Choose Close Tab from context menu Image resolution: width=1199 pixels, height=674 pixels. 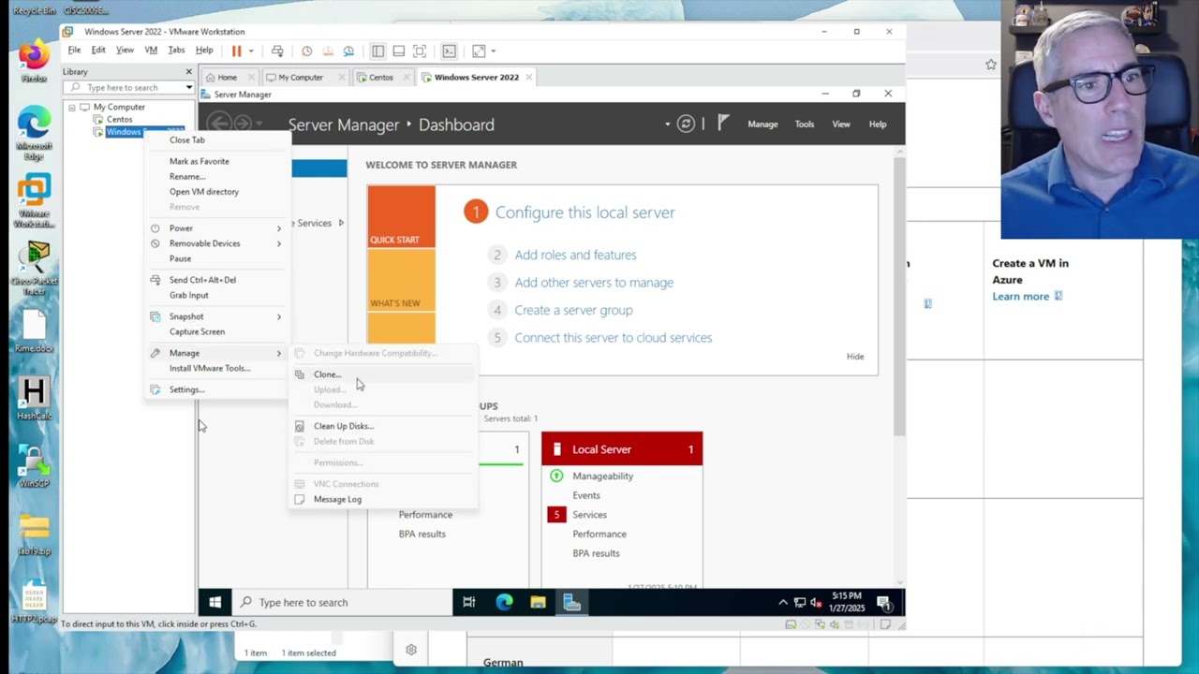(x=186, y=139)
